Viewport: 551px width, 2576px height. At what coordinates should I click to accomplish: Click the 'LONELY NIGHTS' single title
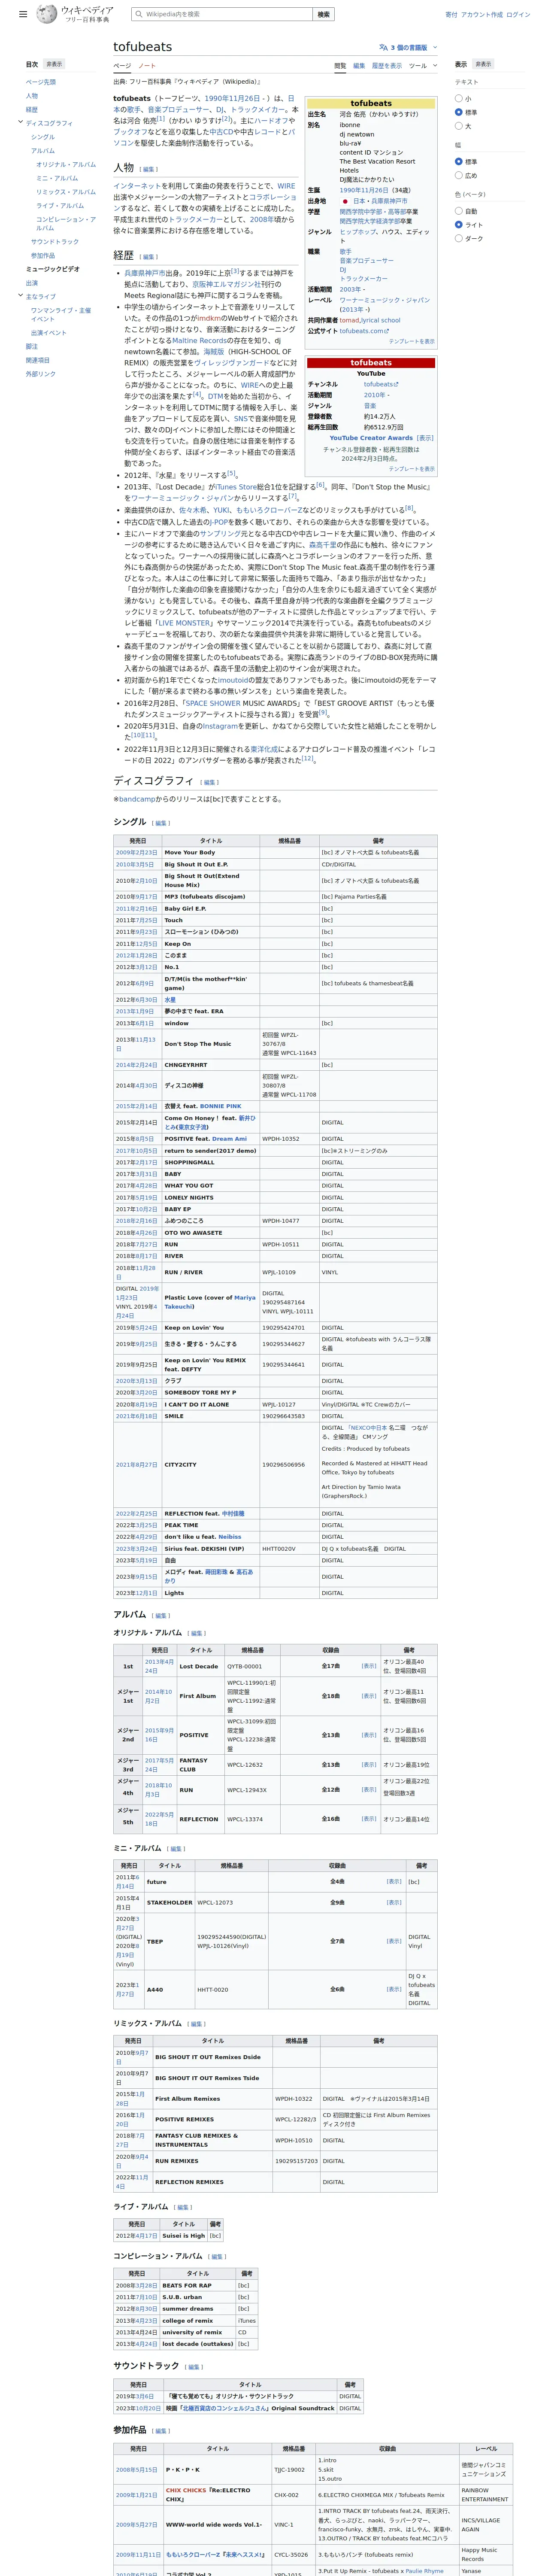188,1197
